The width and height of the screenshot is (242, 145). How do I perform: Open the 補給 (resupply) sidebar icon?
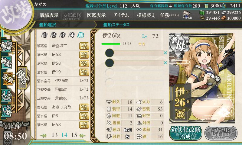(x=6, y=62)
